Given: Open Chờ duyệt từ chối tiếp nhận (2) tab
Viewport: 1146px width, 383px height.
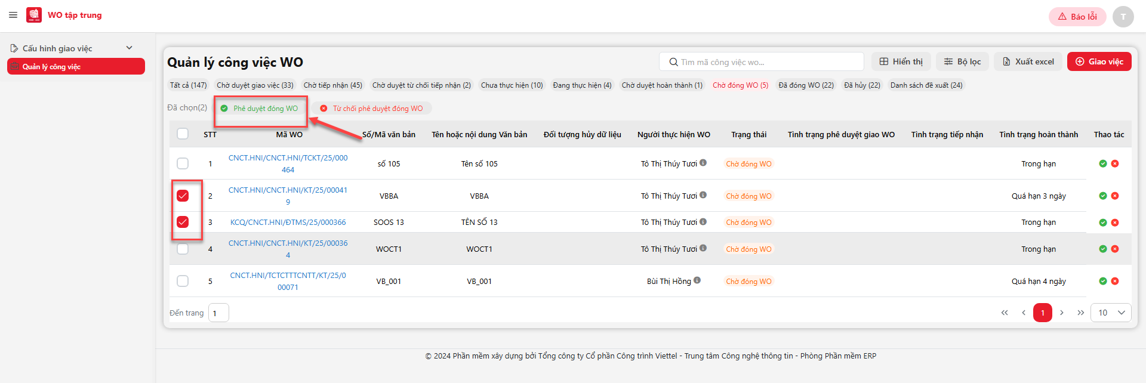Looking at the screenshot, I should tap(421, 85).
